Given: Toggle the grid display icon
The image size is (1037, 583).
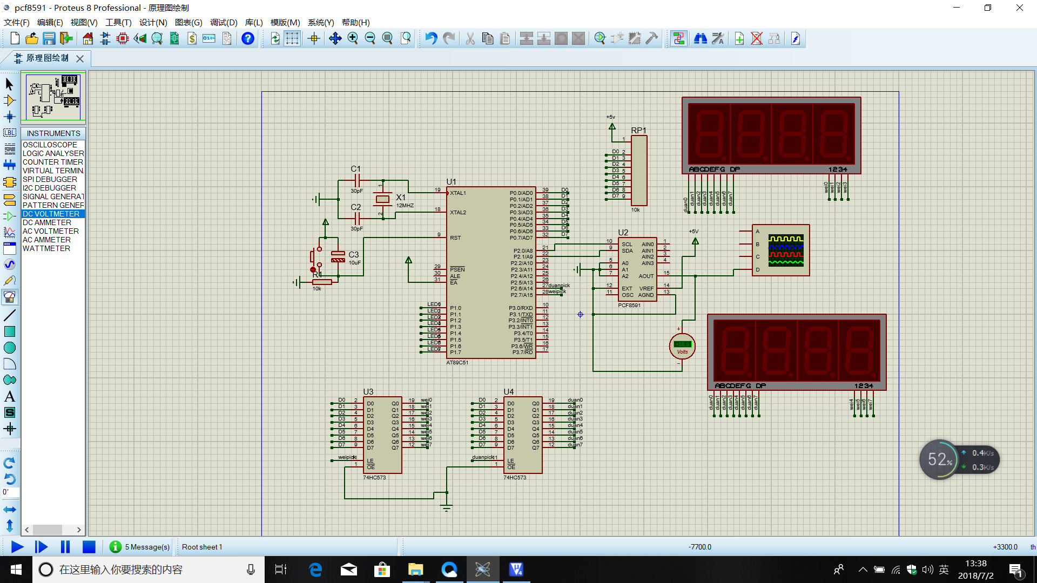Looking at the screenshot, I should click(292, 38).
